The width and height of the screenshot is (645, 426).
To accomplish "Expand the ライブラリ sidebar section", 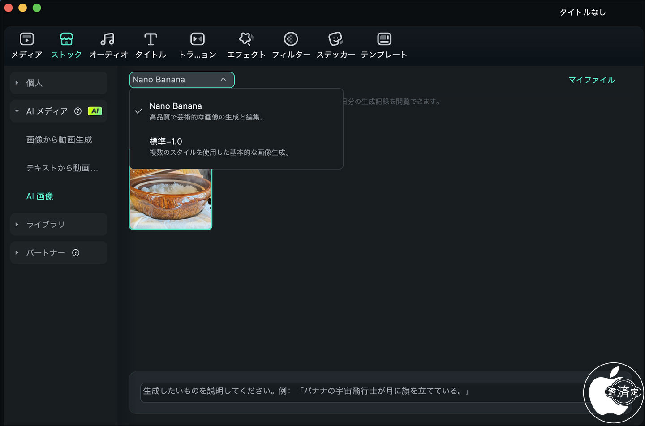I will (17, 224).
